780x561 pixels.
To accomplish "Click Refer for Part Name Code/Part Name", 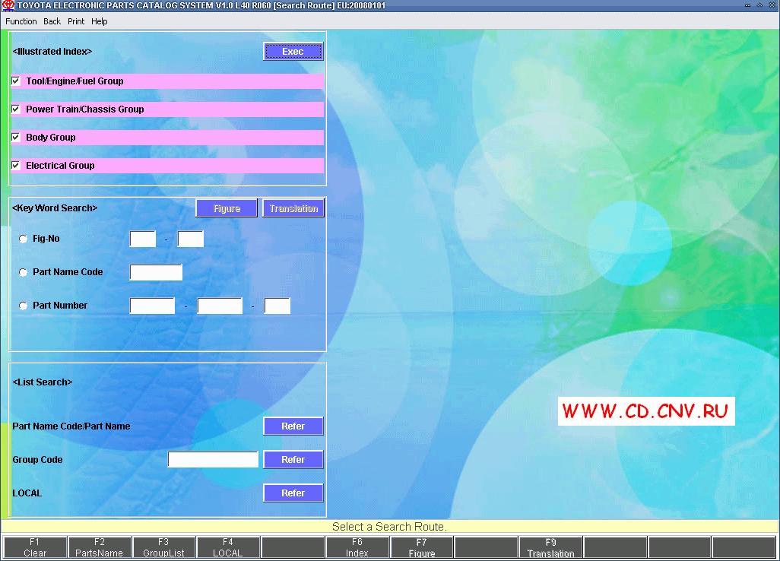I will coord(293,426).
